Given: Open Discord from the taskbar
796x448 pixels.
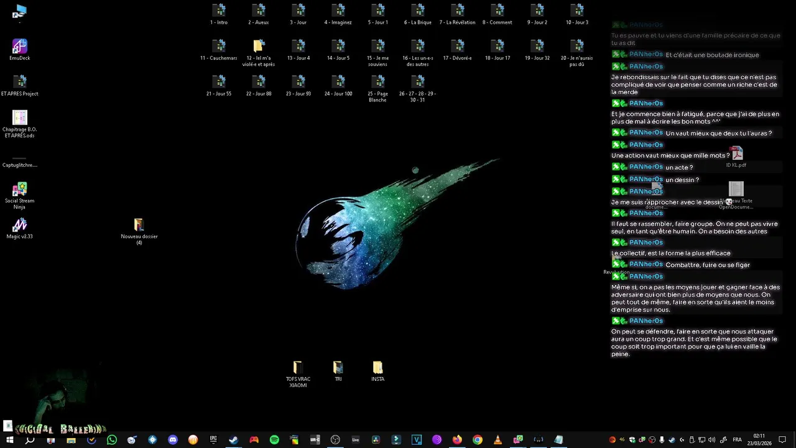Looking at the screenshot, I should coord(173,440).
